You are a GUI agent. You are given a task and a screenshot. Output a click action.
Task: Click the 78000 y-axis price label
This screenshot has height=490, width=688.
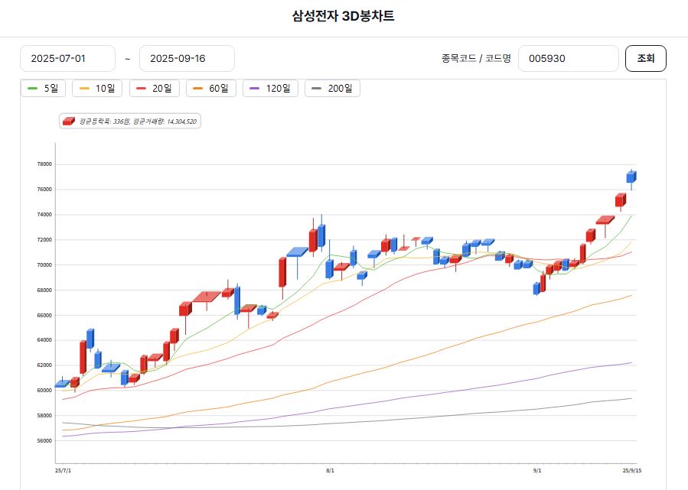44,164
